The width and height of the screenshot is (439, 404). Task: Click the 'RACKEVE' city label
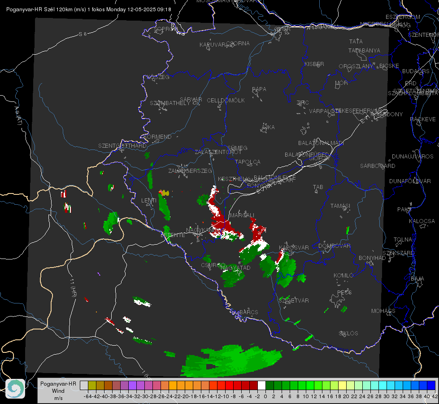click(x=423, y=119)
